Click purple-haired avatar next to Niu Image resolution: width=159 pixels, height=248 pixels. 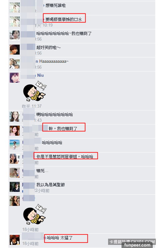tap(15, 77)
